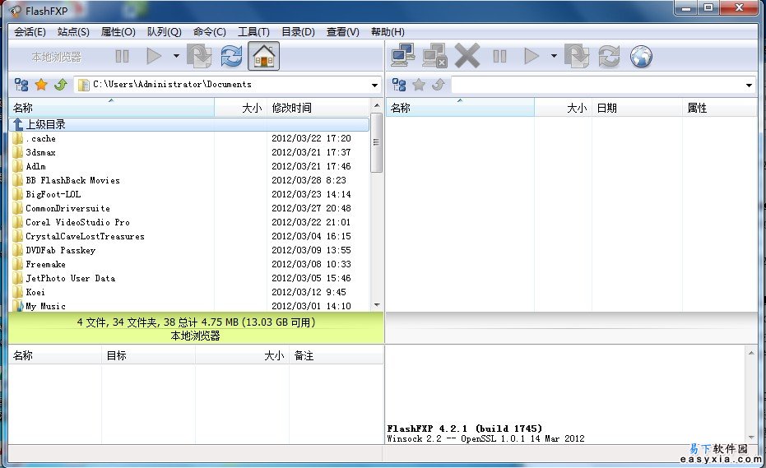Click the local green up-directory arrow
766x468 pixels.
(61, 85)
